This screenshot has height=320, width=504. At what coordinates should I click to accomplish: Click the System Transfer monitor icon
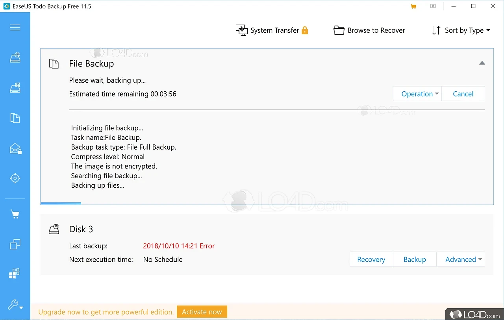pos(241,30)
